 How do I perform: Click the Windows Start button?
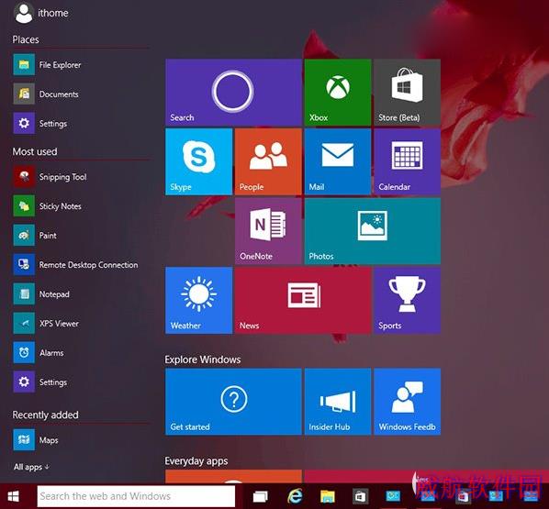(14, 496)
